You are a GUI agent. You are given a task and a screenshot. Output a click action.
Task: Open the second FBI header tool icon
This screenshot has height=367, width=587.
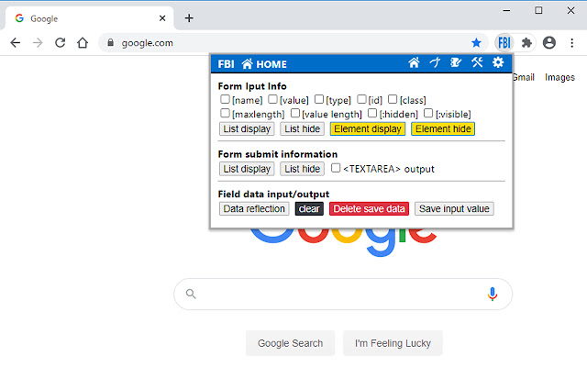(435, 62)
